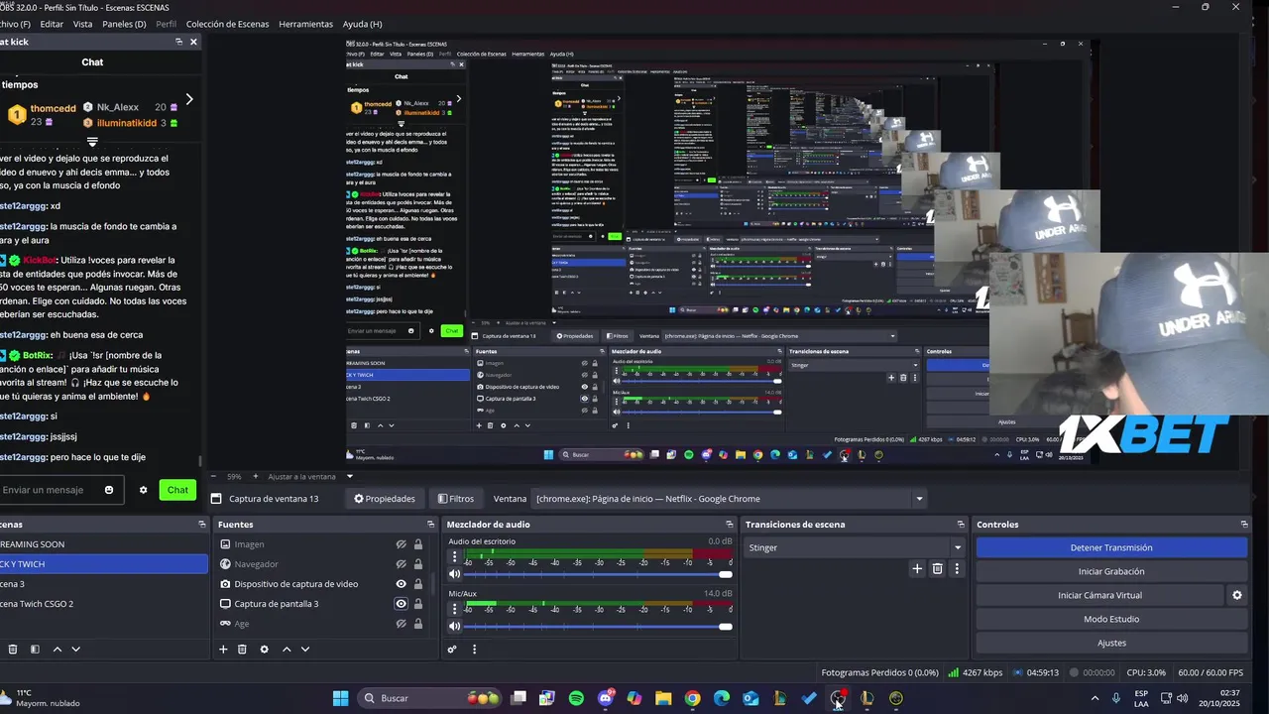Toggle lock on Navegador source

pyautogui.click(x=418, y=564)
